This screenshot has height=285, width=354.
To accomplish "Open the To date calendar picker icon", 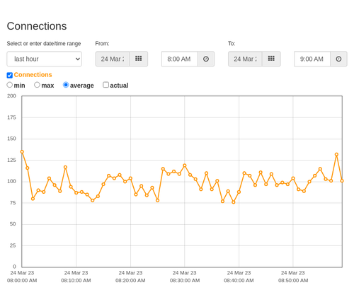I will click(x=271, y=59).
